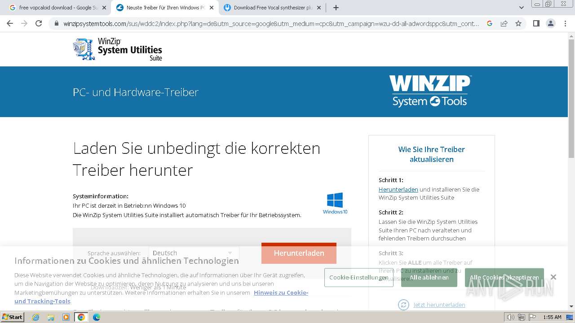Viewport: 575px width, 323px height.
Task: Open Cookie-Einstellungen
Action: (359, 278)
